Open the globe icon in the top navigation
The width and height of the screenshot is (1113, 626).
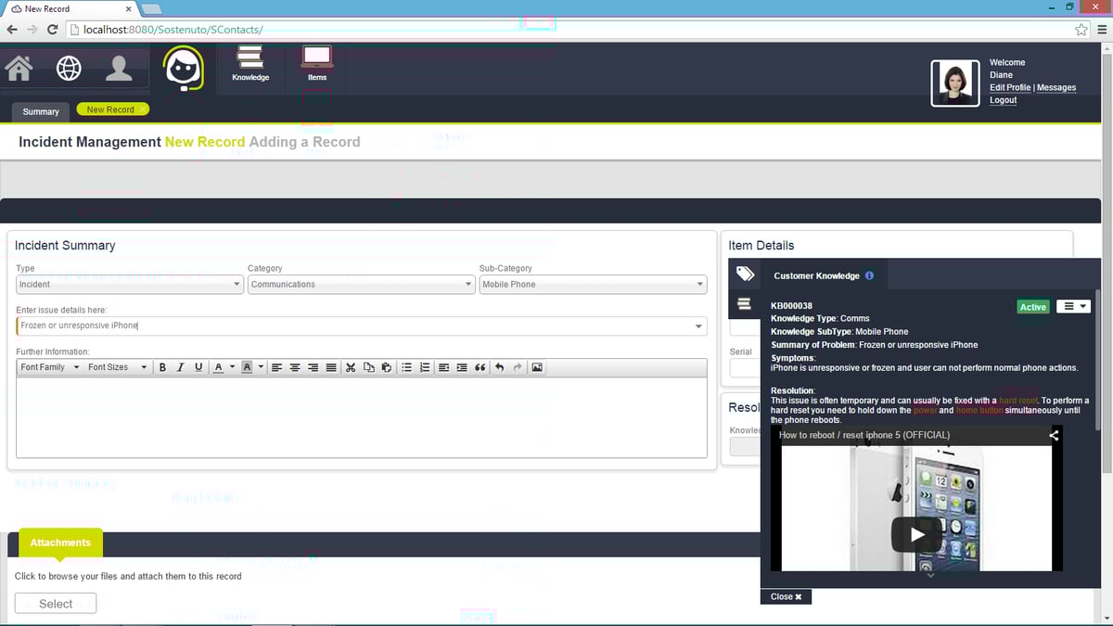[69, 69]
